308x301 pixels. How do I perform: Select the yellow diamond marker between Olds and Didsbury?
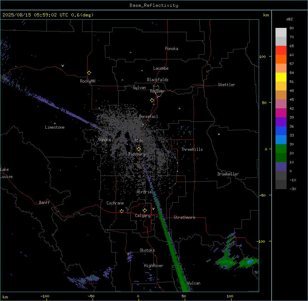tap(139, 149)
